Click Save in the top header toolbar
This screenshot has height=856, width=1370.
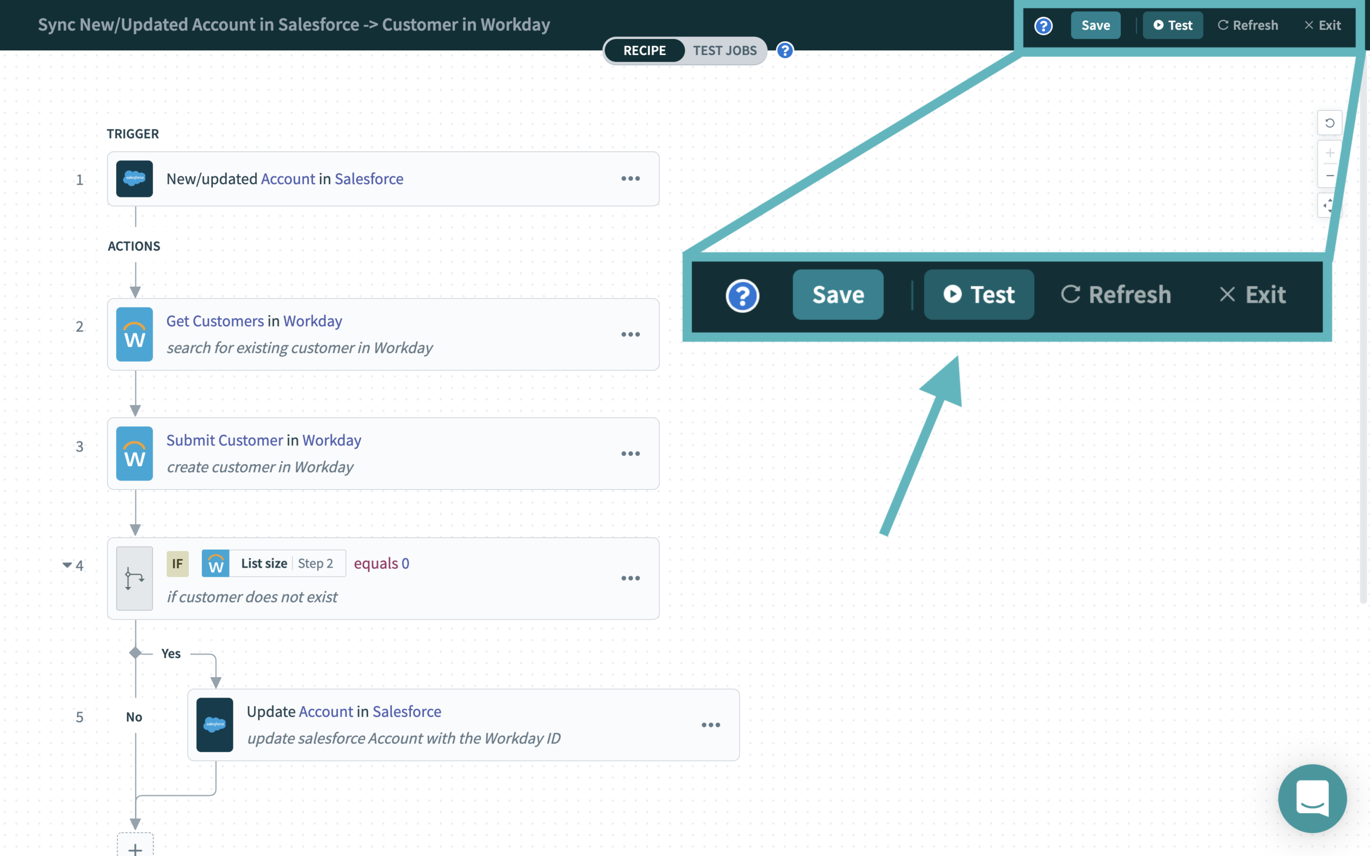(x=1095, y=26)
